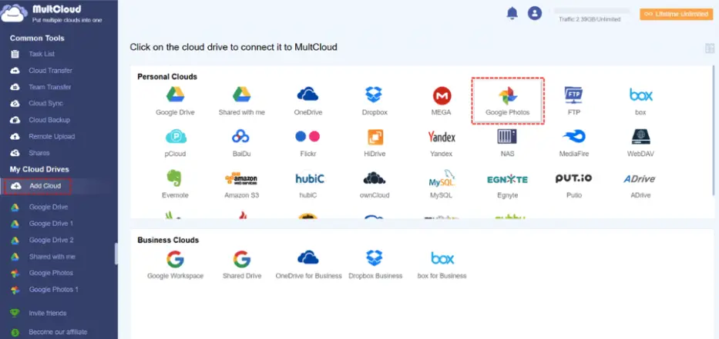Open the notifications bell
The image size is (719, 339).
(x=512, y=13)
